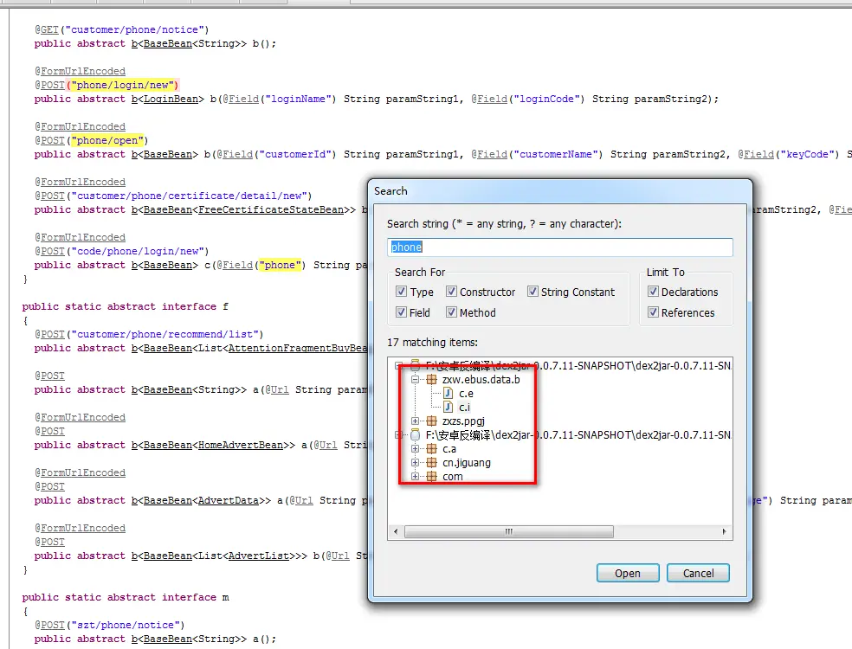Click the cn.jiguang package icon
Viewport: 852px width, 649px height.
tap(431, 463)
